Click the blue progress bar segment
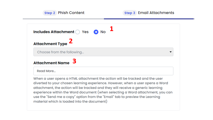This screenshot has width=213, height=120. [149, 19]
